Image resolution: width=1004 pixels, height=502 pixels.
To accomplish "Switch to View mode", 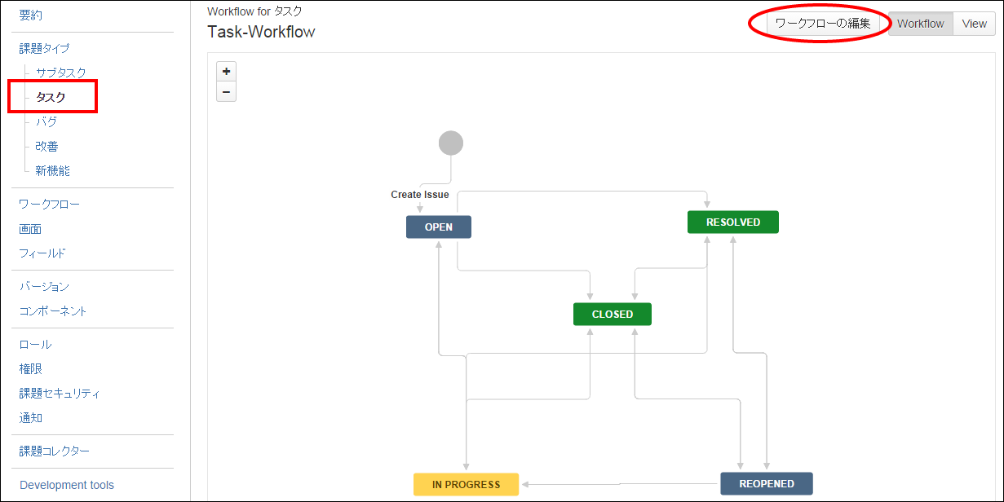I will [x=974, y=24].
